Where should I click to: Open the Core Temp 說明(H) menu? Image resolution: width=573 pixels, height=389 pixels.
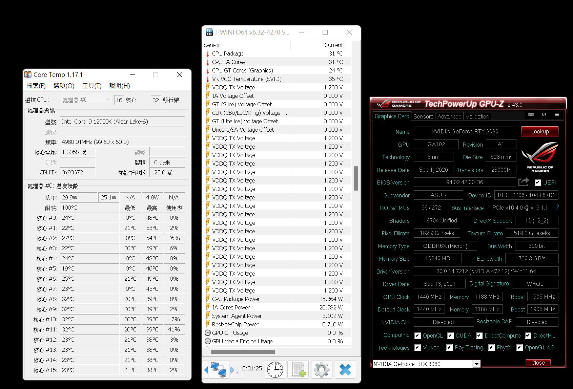(120, 86)
